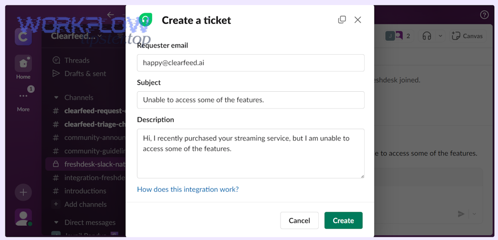This screenshot has width=498, height=240.
Task: Collapse the Direct messages section
Action: pos(56,222)
